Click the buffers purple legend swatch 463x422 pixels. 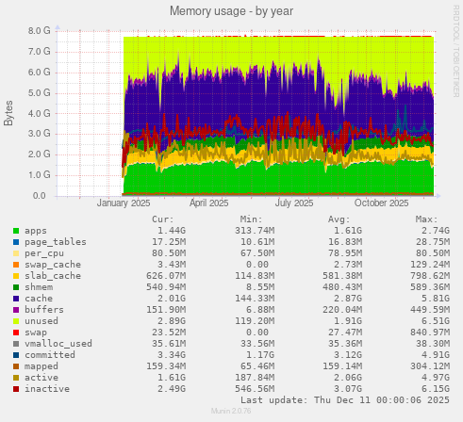16,310
